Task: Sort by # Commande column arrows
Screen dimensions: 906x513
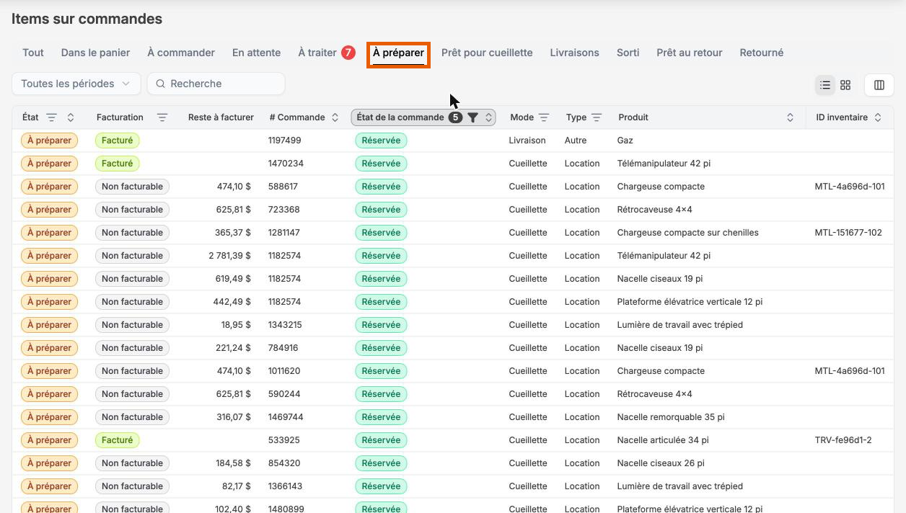Action: point(335,117)
